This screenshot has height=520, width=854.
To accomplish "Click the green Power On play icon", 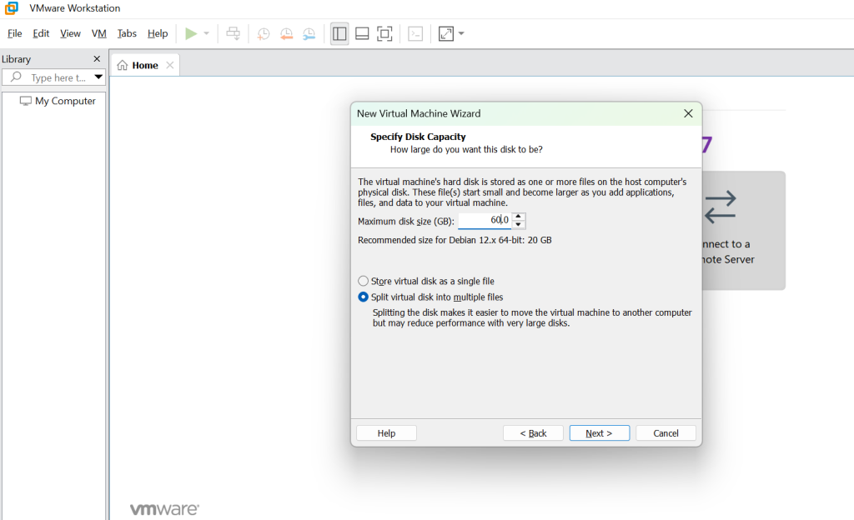I will [191, 33].
